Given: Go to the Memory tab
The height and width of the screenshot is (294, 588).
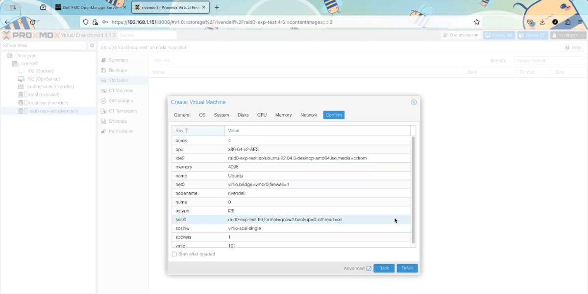Looking at the screenshot, I should coord(283,115).
